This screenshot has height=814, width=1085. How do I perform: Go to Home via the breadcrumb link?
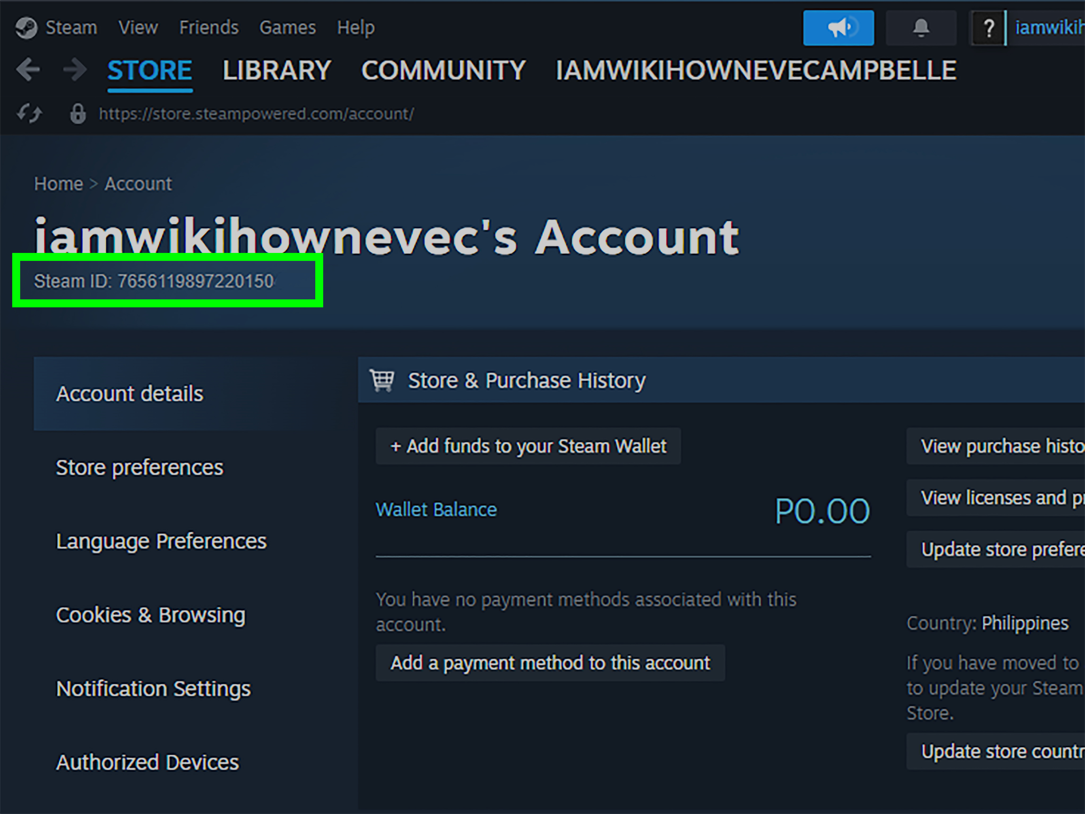tap(58, 183)
